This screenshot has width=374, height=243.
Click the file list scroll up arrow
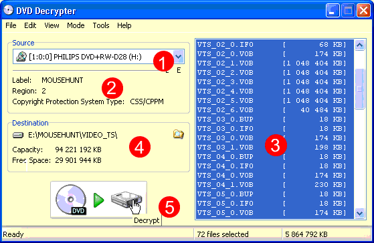359,45
